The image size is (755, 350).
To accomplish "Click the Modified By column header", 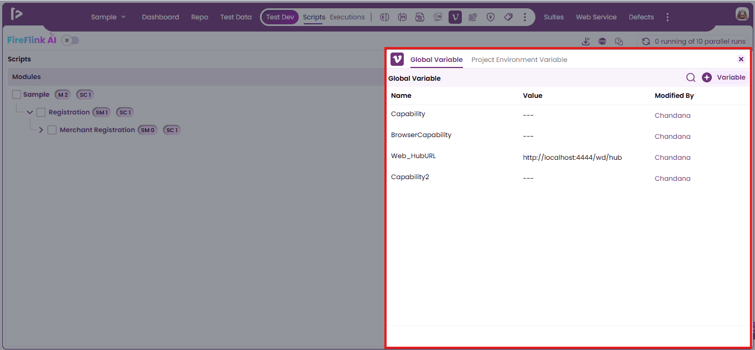I will (674, 96).
